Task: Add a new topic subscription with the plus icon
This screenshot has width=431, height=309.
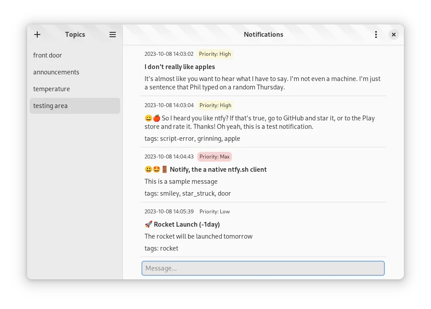Action: coord(37,35)
